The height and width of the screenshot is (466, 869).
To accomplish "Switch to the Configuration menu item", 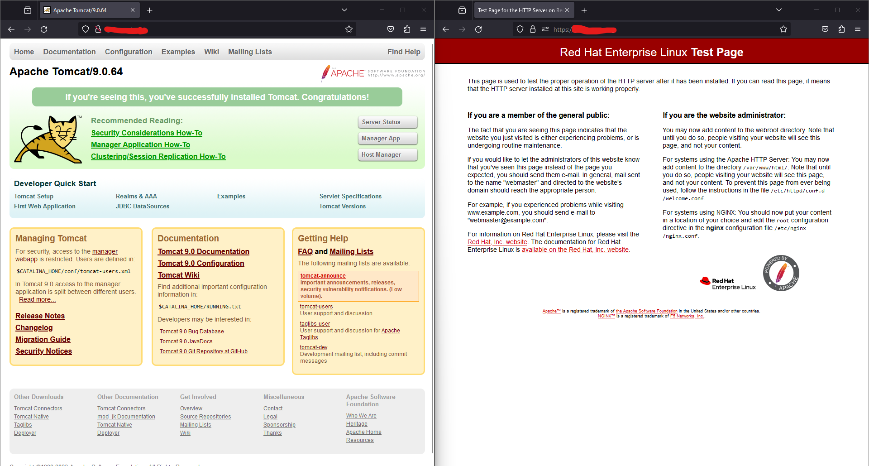I will tap(129, 52).
